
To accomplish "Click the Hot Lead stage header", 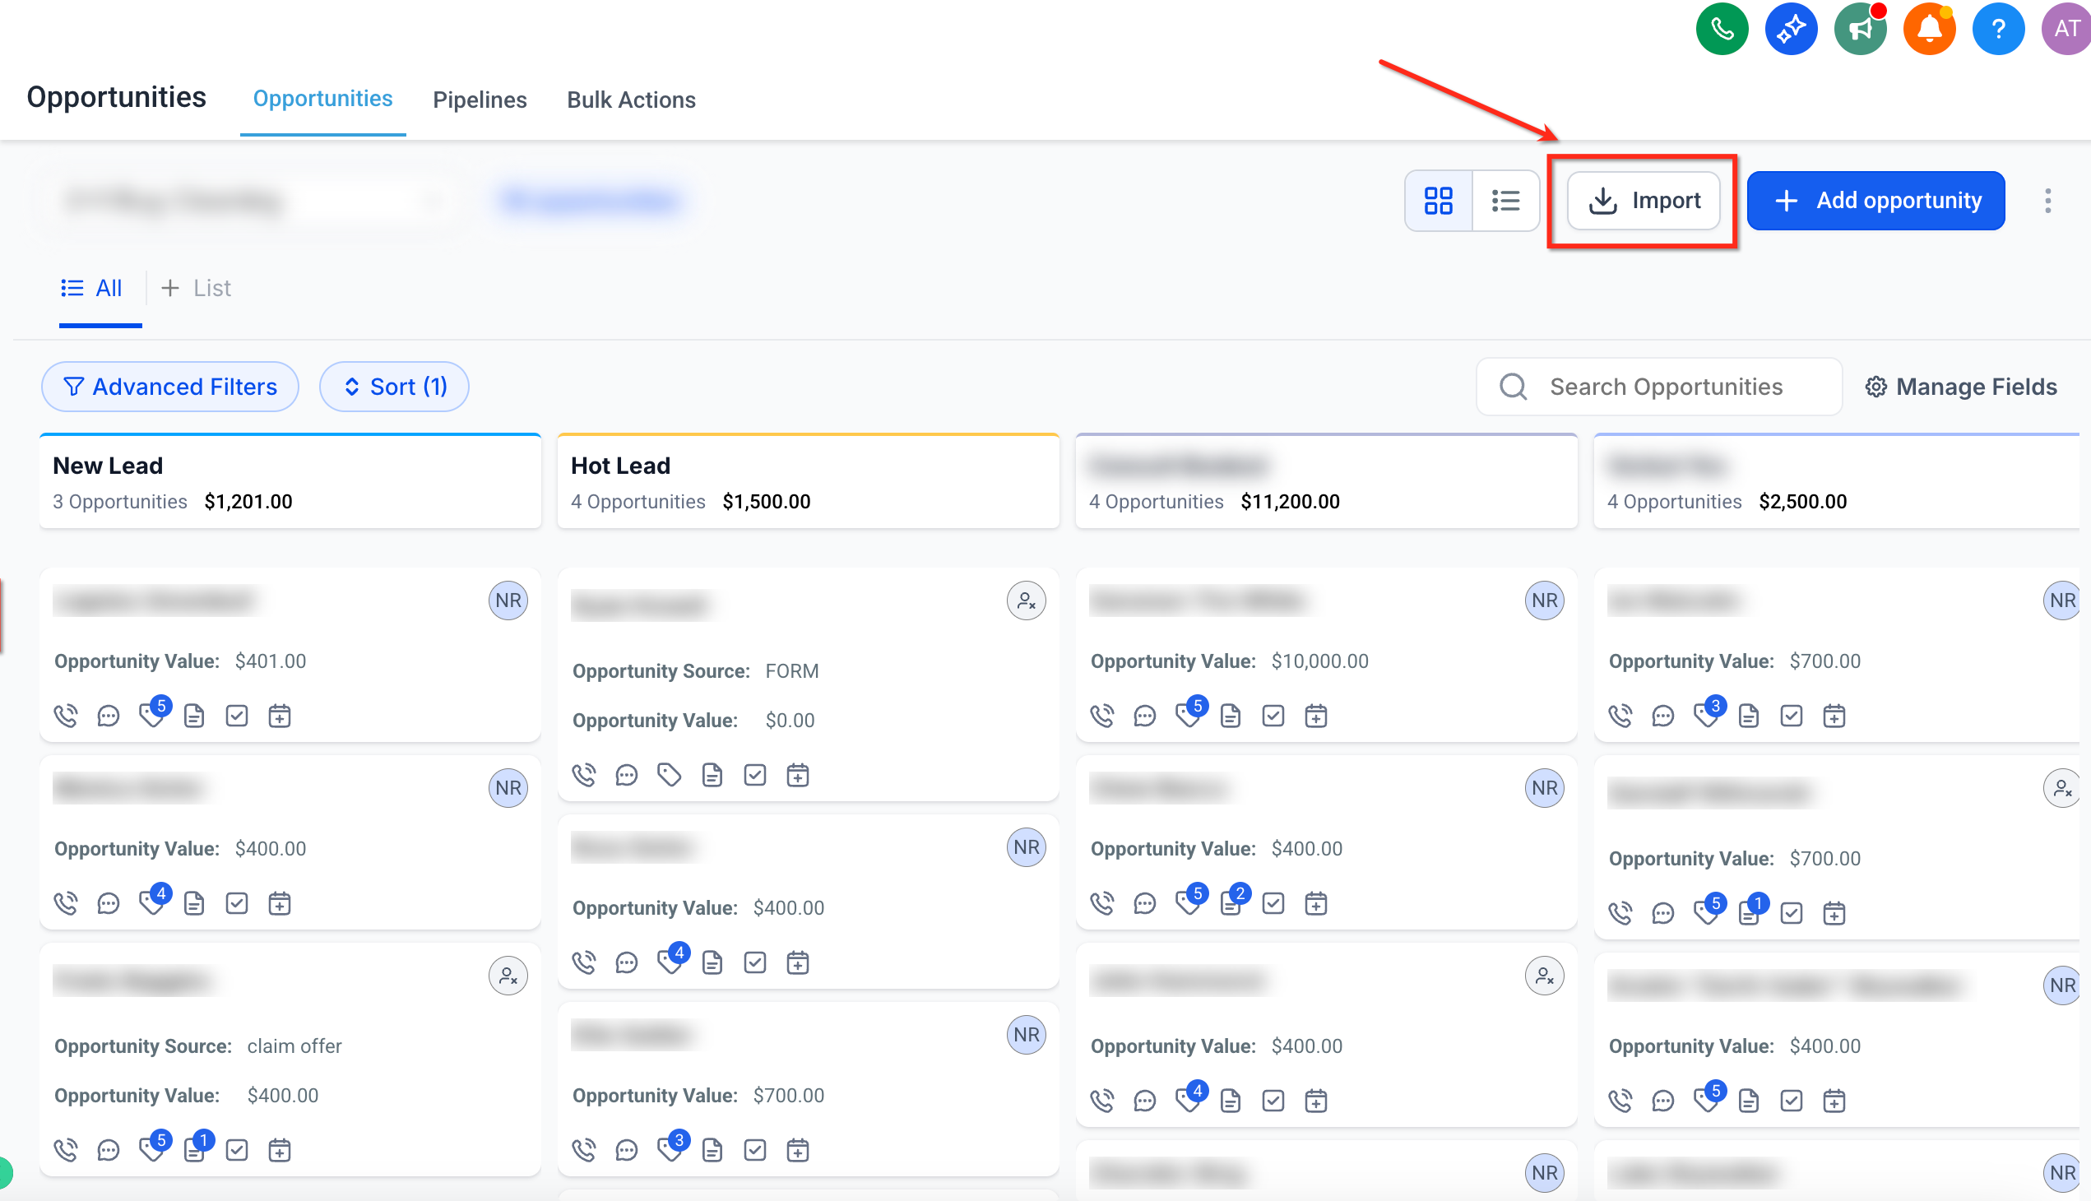I will click(809, 482).
